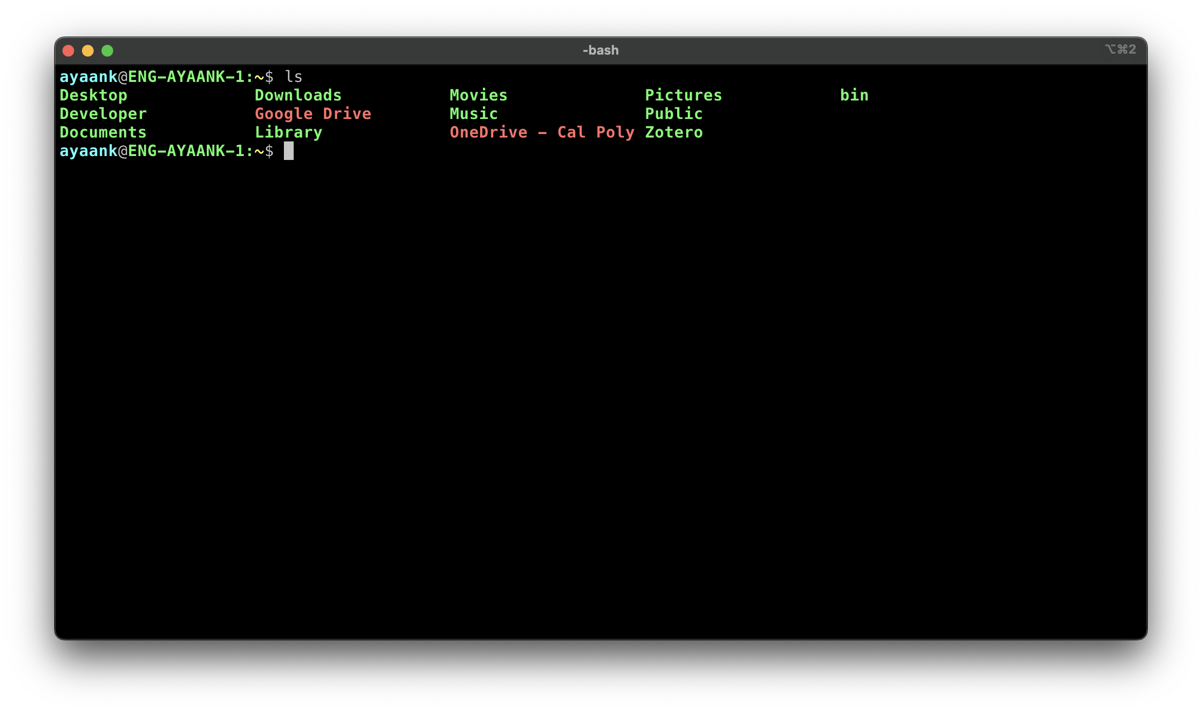Click the terminal cursor block

289,151
